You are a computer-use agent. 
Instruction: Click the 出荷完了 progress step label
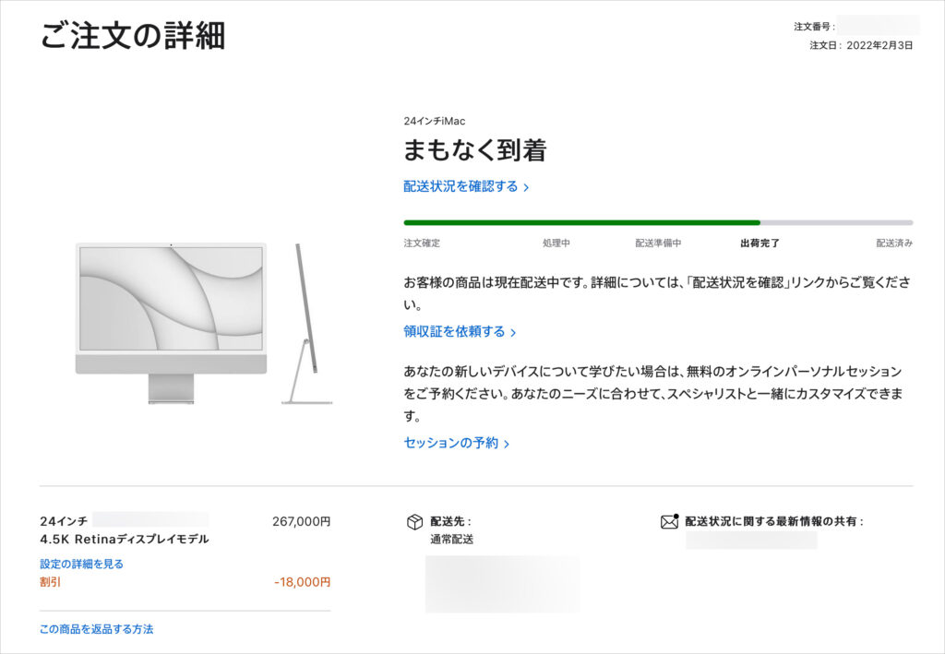coord(760,244)
